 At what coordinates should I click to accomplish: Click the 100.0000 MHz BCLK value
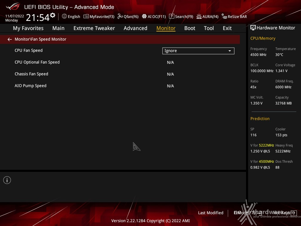click(x=262, y=71)
